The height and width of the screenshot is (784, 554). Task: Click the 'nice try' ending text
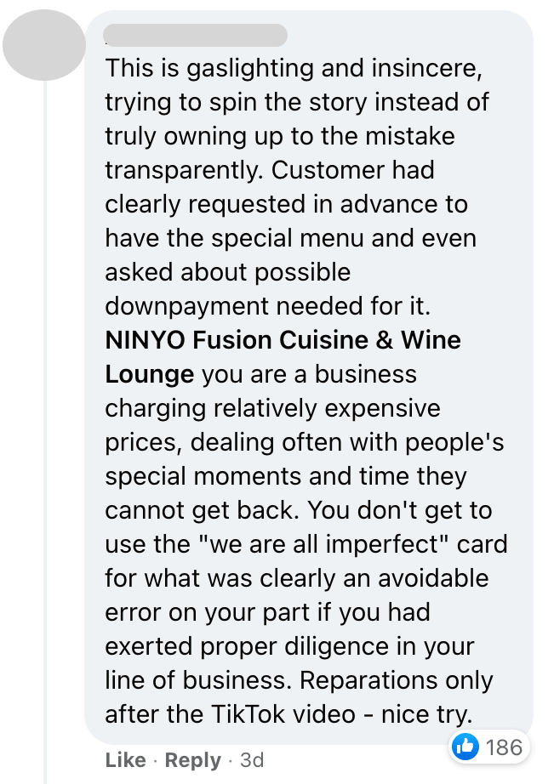427,714
